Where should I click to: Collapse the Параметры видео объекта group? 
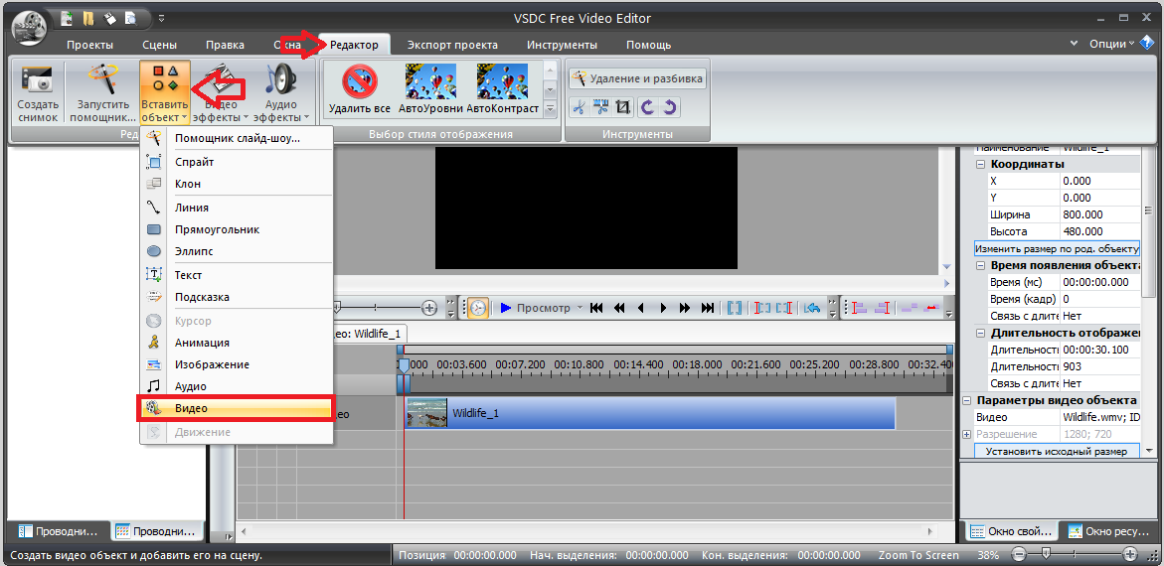(966, 400)
